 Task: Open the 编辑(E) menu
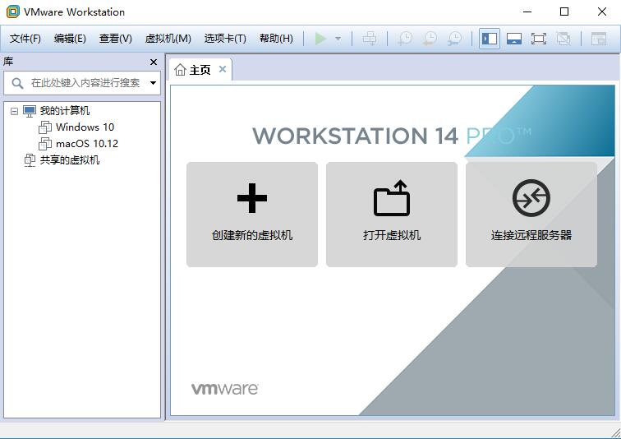tap(70, 39)
